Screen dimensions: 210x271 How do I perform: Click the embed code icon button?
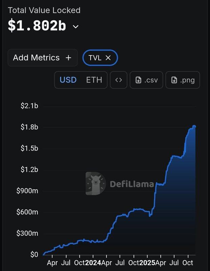pyautogui.click(x=118, y=80)
